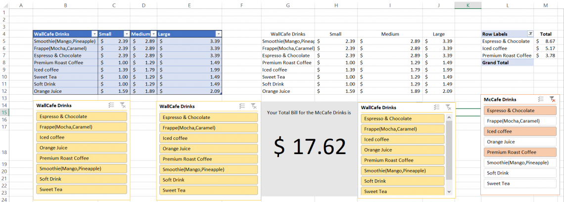
Task: Clear the filter on the McCafe Drinks slicer
Action: 552,99
